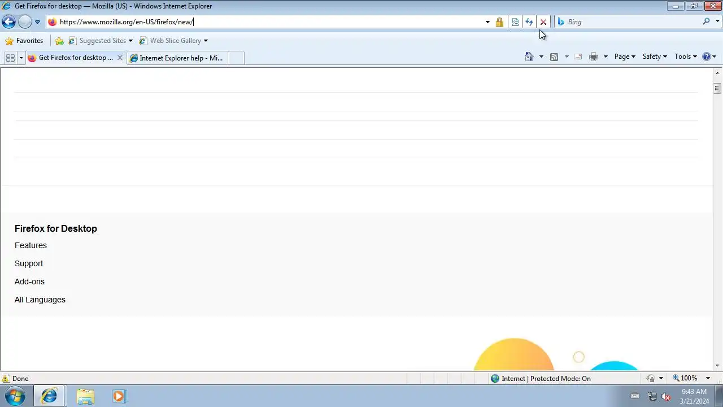Image resolution: width=723 pixels, height=407 pixels.
Task: Click the RSS Feeds icon
Action: 554,57
